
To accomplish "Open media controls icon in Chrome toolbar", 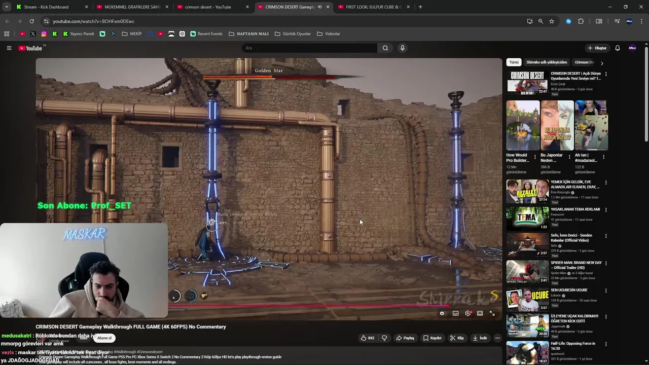I will [617, 21].
